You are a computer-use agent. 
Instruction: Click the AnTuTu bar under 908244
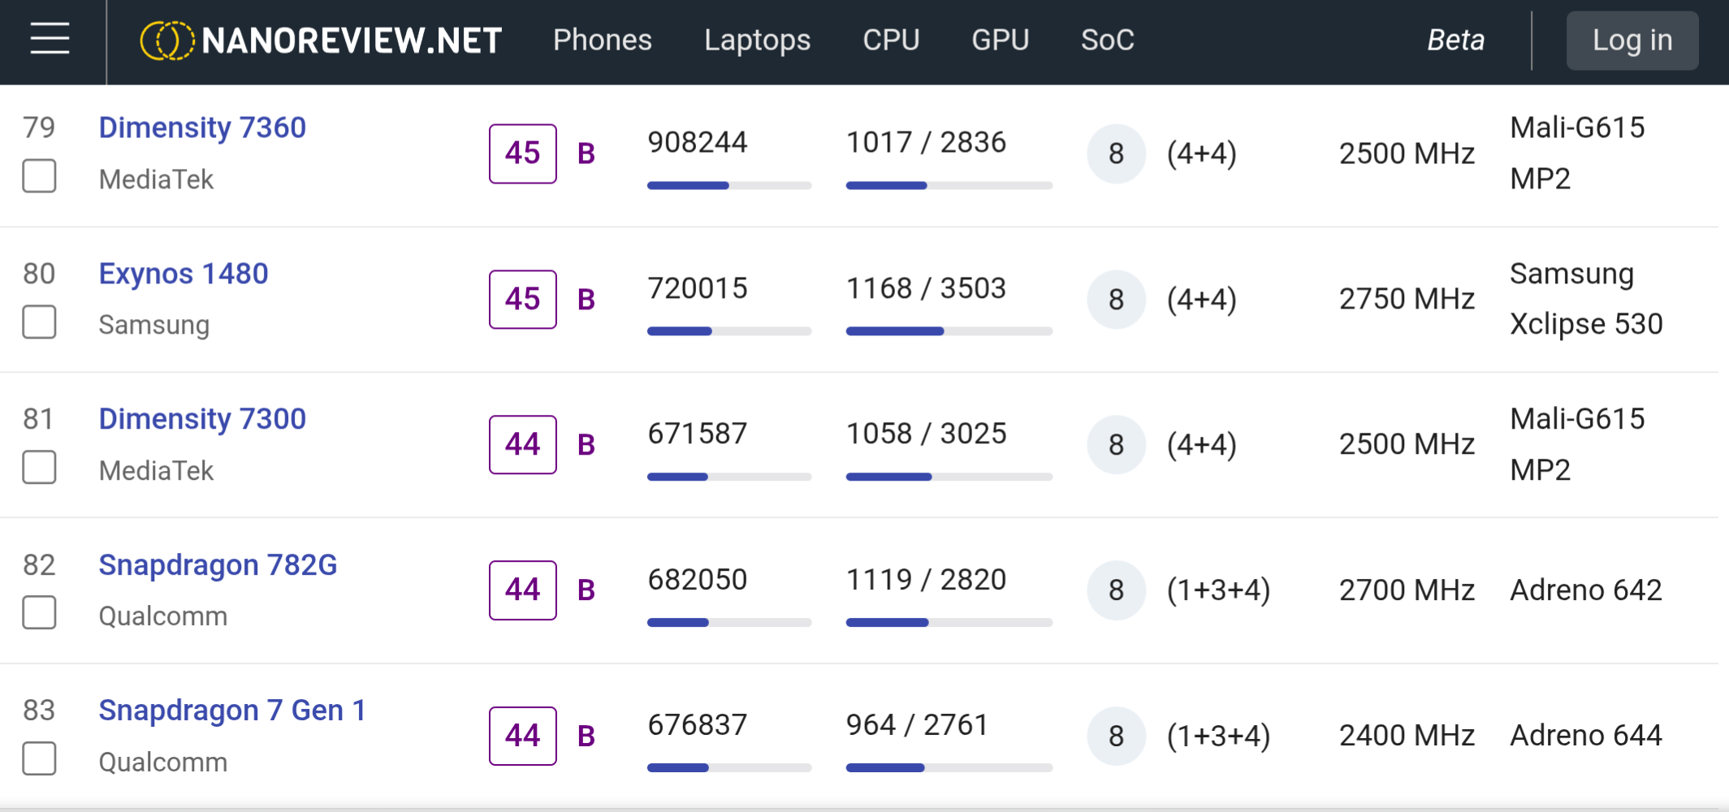tap(729, 185)
